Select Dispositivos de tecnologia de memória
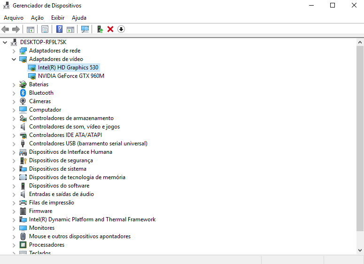The image size is (364, 264). 77,177
